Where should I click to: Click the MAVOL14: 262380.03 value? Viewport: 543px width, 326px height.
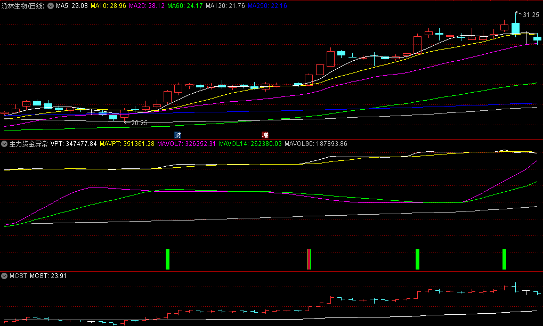(250, 144)
